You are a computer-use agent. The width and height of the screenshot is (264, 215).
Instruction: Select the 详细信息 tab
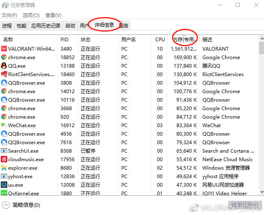[x=104, y=25]
